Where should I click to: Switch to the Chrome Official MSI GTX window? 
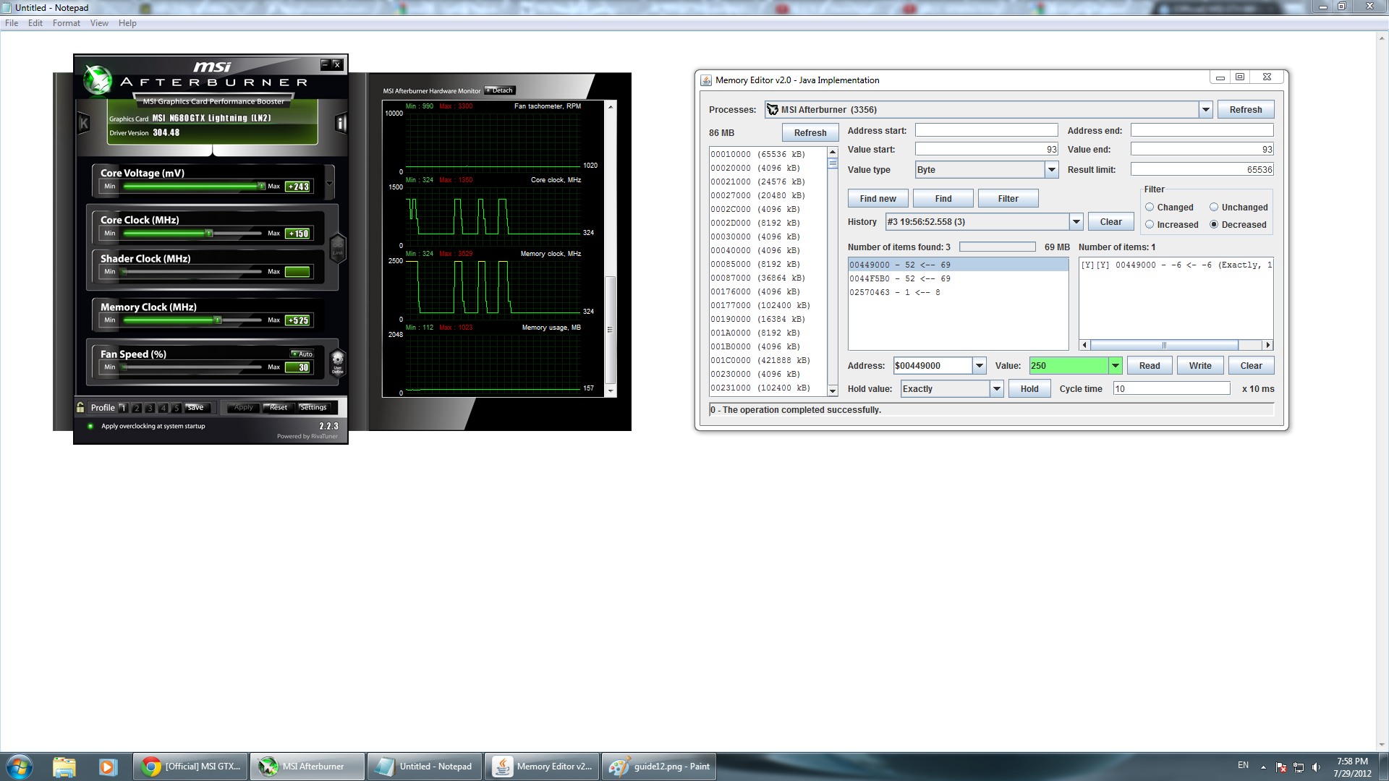coord(191,767)
